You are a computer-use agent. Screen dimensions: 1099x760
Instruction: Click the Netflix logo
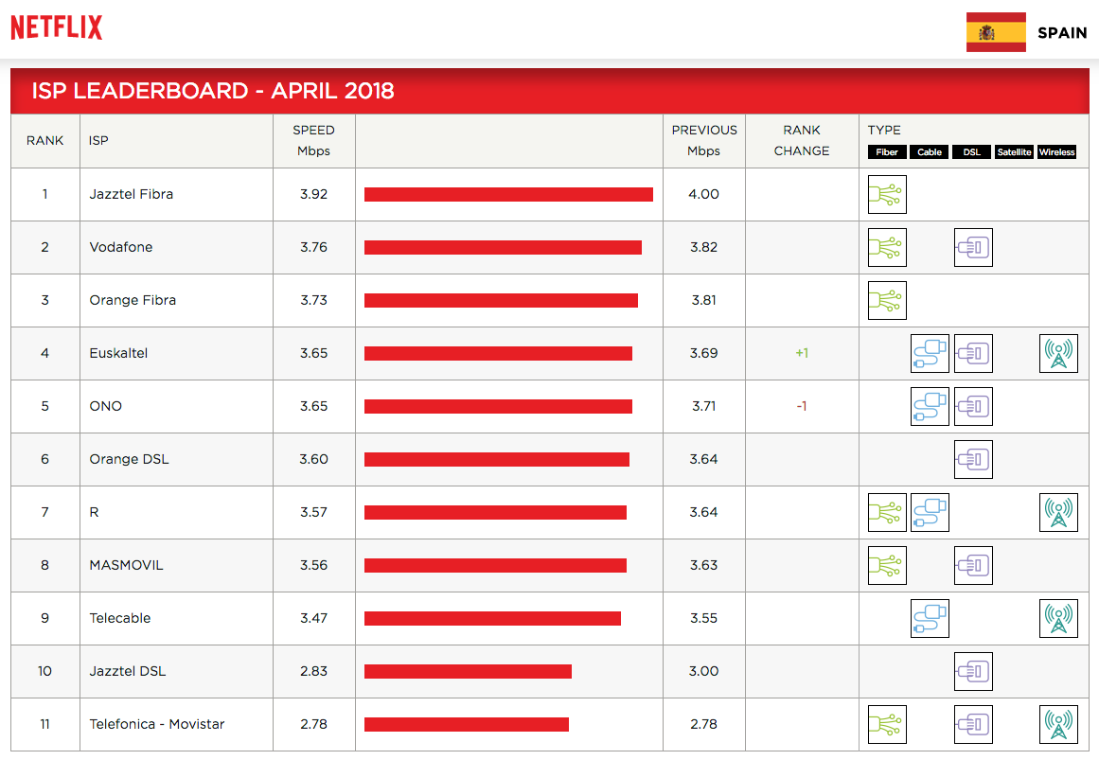coord(56,27)
